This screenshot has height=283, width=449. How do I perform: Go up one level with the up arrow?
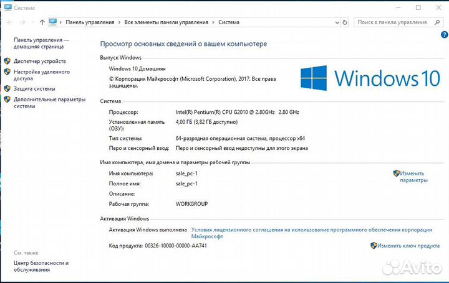click(42, 22)
